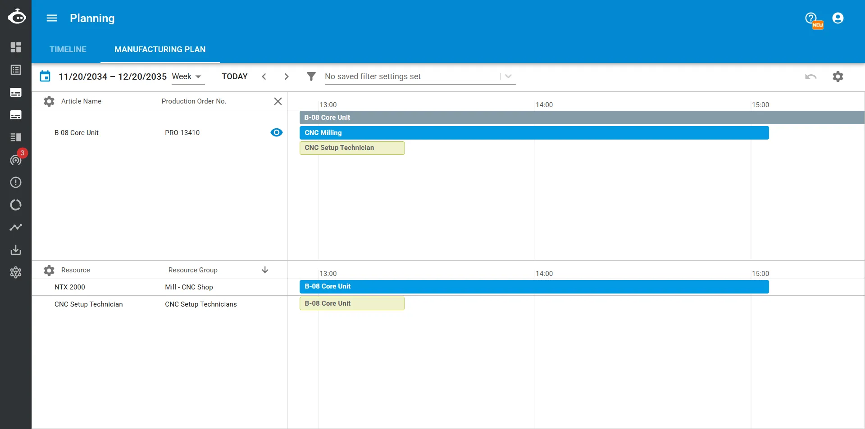Click the Mill - CNC Shop cell
The image size is (865, 429).
[189, 287]
